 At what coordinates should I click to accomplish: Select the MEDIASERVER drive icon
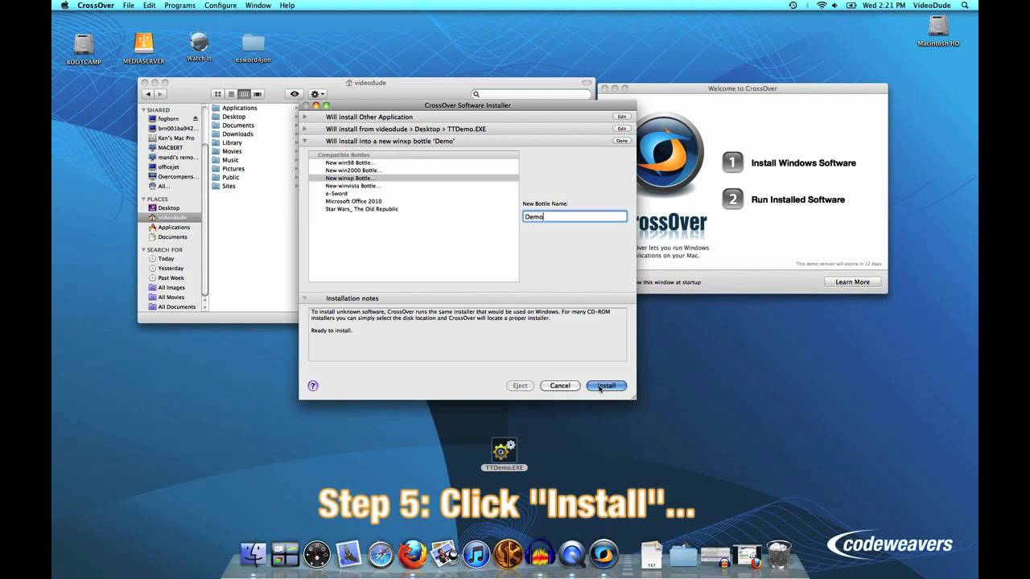[143, 47]
